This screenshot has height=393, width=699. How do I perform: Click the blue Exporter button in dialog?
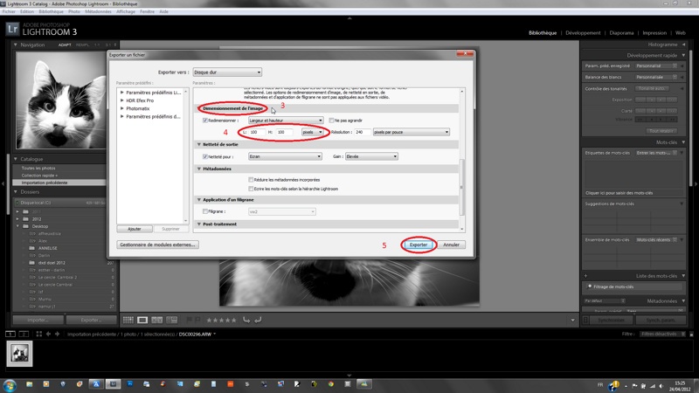(419, 245)
